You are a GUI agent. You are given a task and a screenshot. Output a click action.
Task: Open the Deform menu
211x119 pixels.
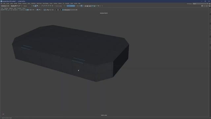tap(60, 3)
